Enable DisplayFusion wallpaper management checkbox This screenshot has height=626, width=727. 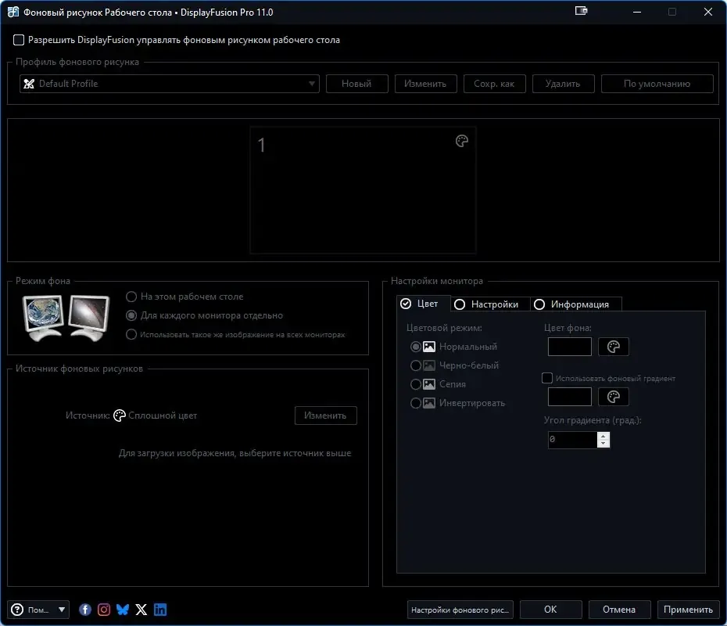pos(19,40)
